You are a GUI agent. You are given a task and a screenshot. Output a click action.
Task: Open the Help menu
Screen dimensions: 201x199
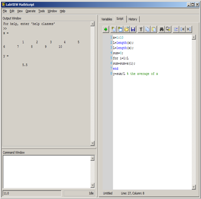62,11
